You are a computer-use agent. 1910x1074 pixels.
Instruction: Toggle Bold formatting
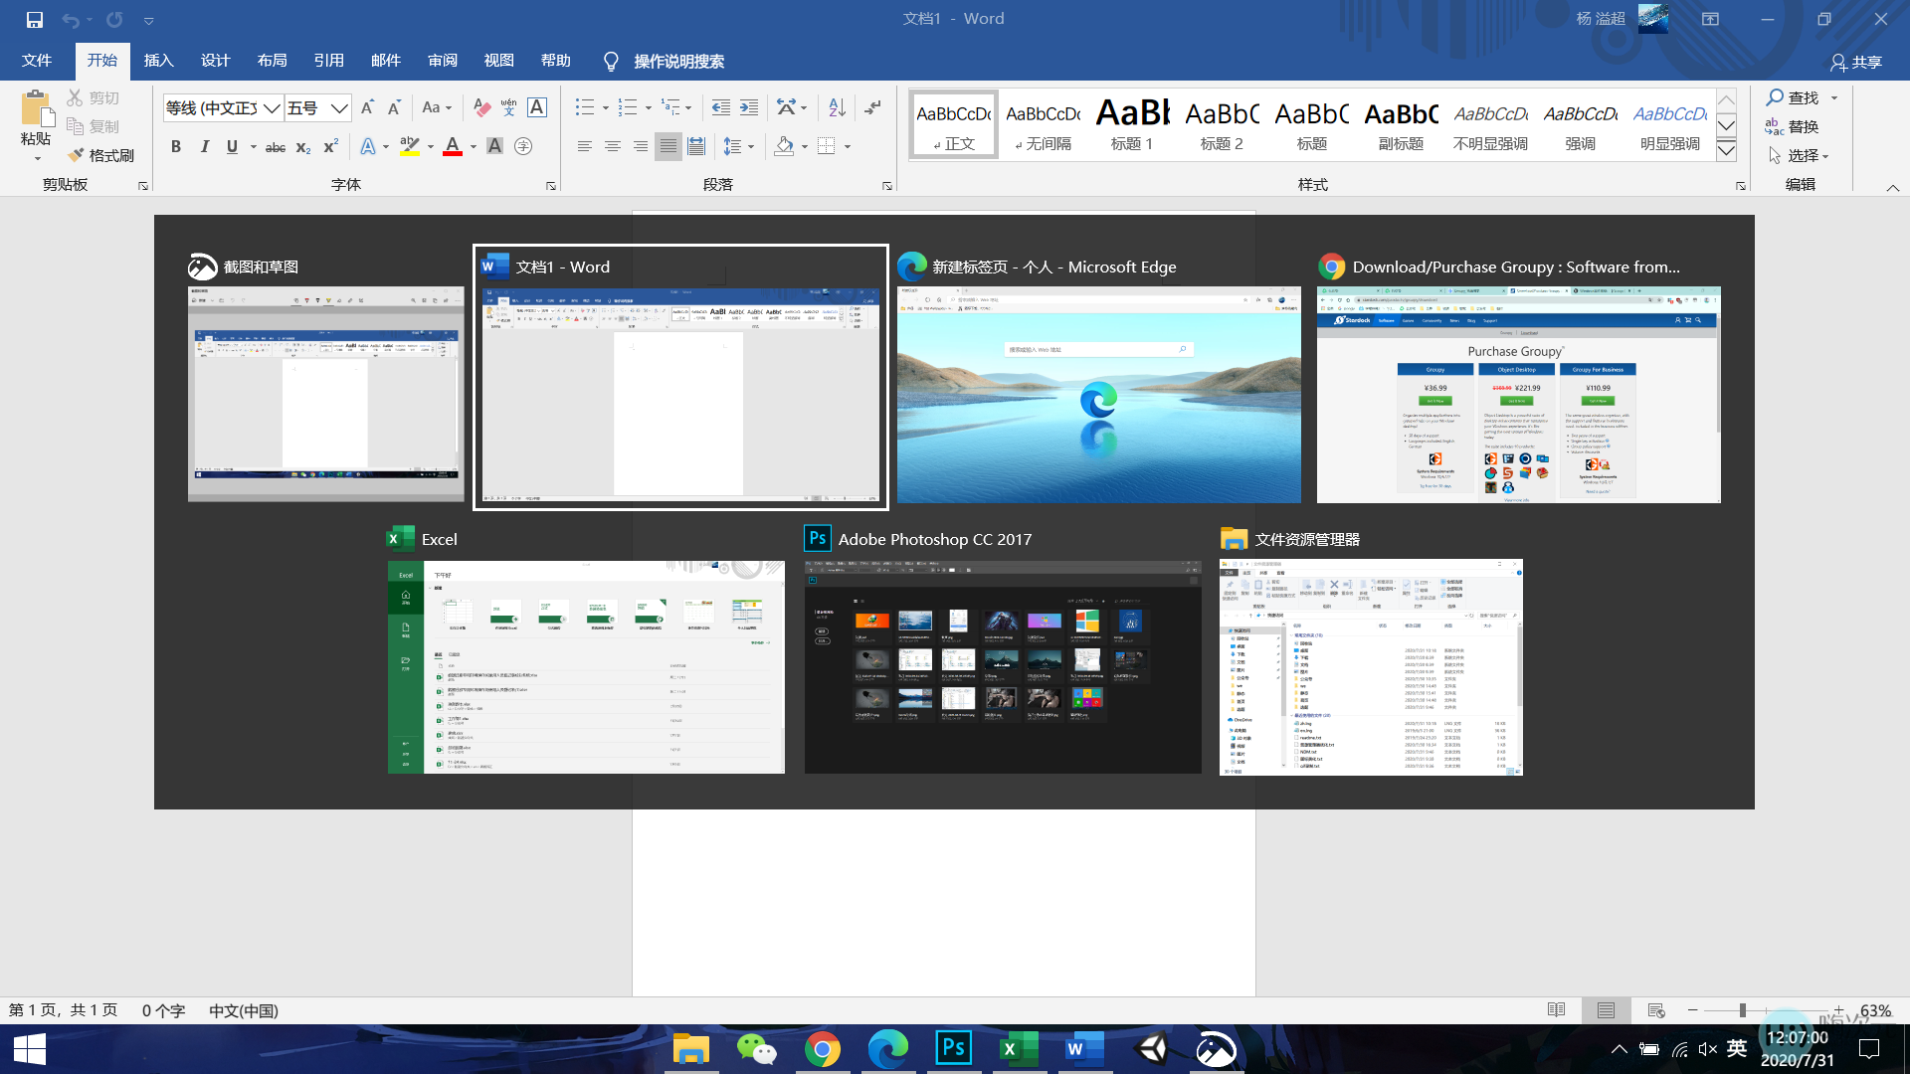pos(176,146)
